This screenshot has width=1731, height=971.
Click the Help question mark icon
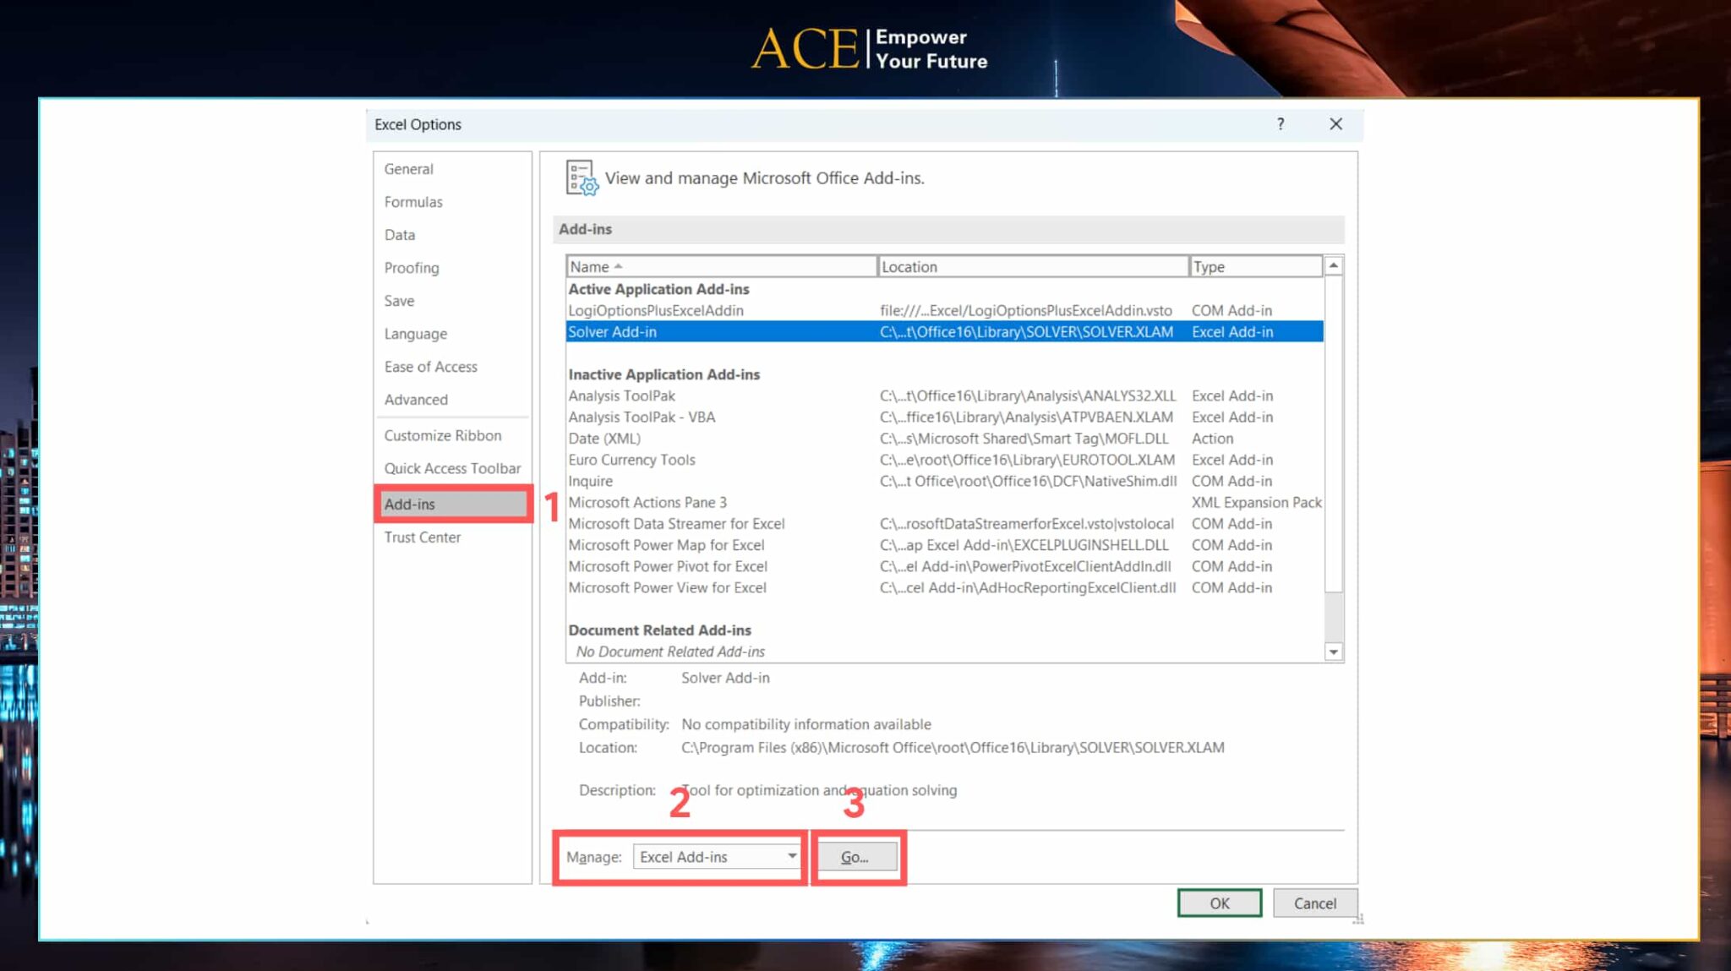pos(1281,124)
